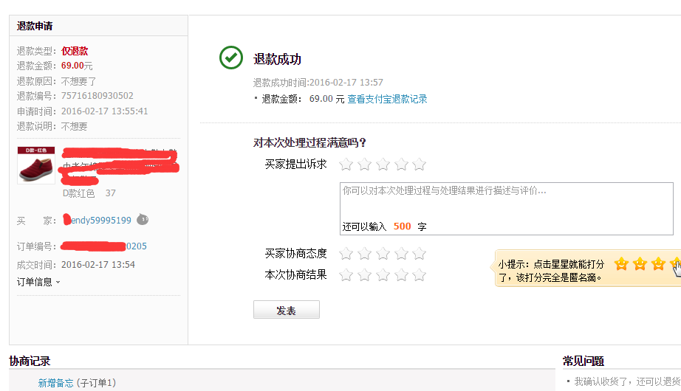Give one star for 本次协商结果
Screen dimensions: 681x391
tap(346, 275)
